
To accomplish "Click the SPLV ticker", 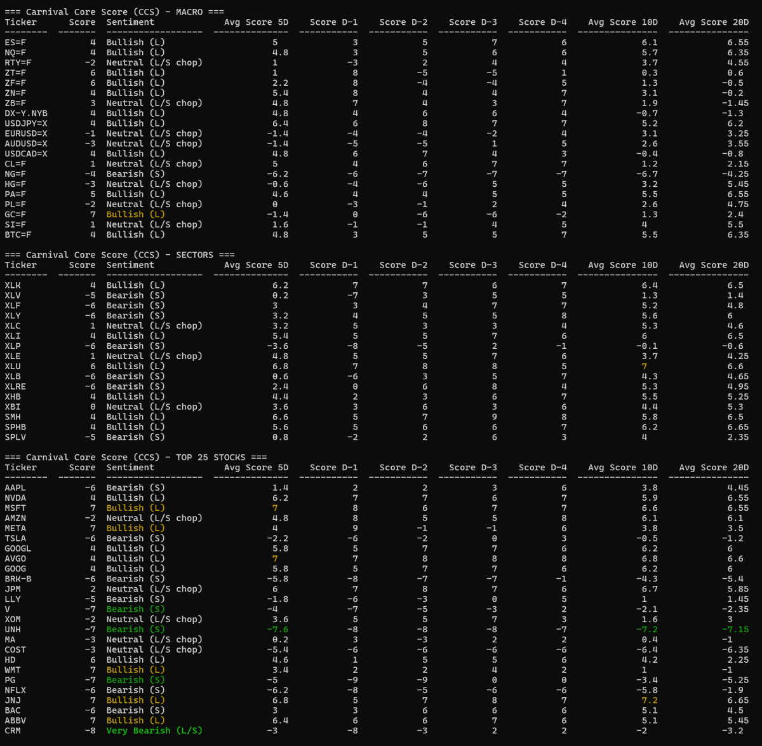I will [x=15, y=438].
